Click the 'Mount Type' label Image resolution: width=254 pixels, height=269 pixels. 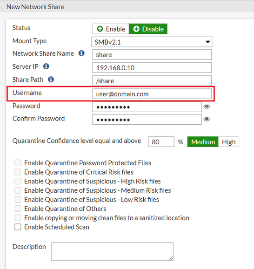click(29, 41)
